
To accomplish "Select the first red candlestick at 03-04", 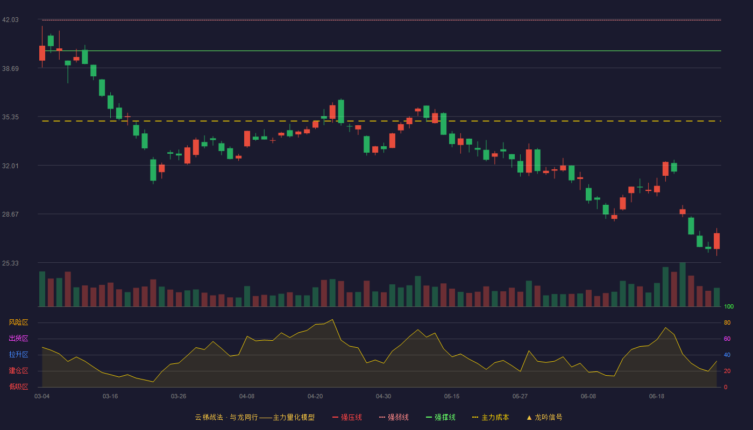I will 42,53.
